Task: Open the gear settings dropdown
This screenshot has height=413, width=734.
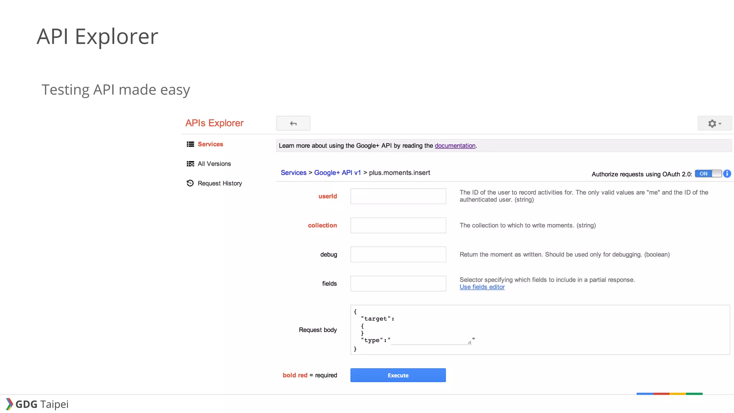Action: (714, 123)
